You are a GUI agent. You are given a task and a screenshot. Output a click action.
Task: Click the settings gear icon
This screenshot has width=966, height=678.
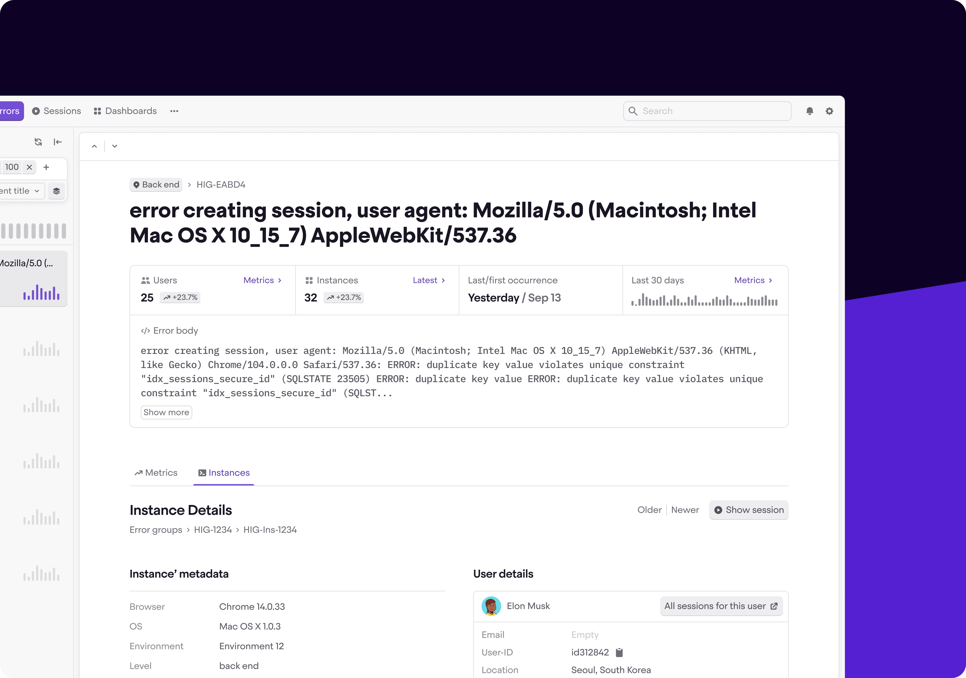coord(830,111)
